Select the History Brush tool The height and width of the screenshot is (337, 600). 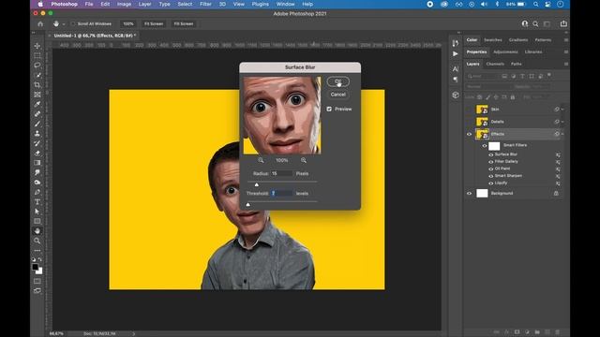coord(37,143)
